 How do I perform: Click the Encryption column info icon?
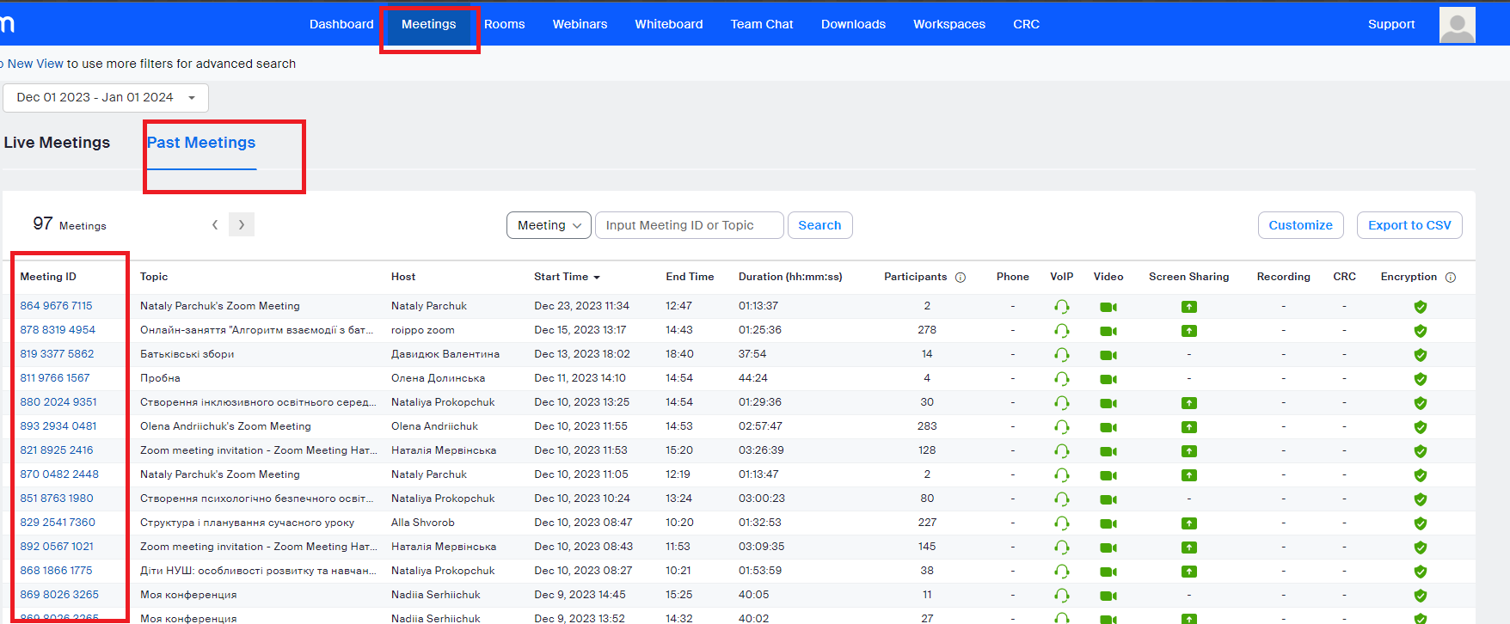point(1451,278)
